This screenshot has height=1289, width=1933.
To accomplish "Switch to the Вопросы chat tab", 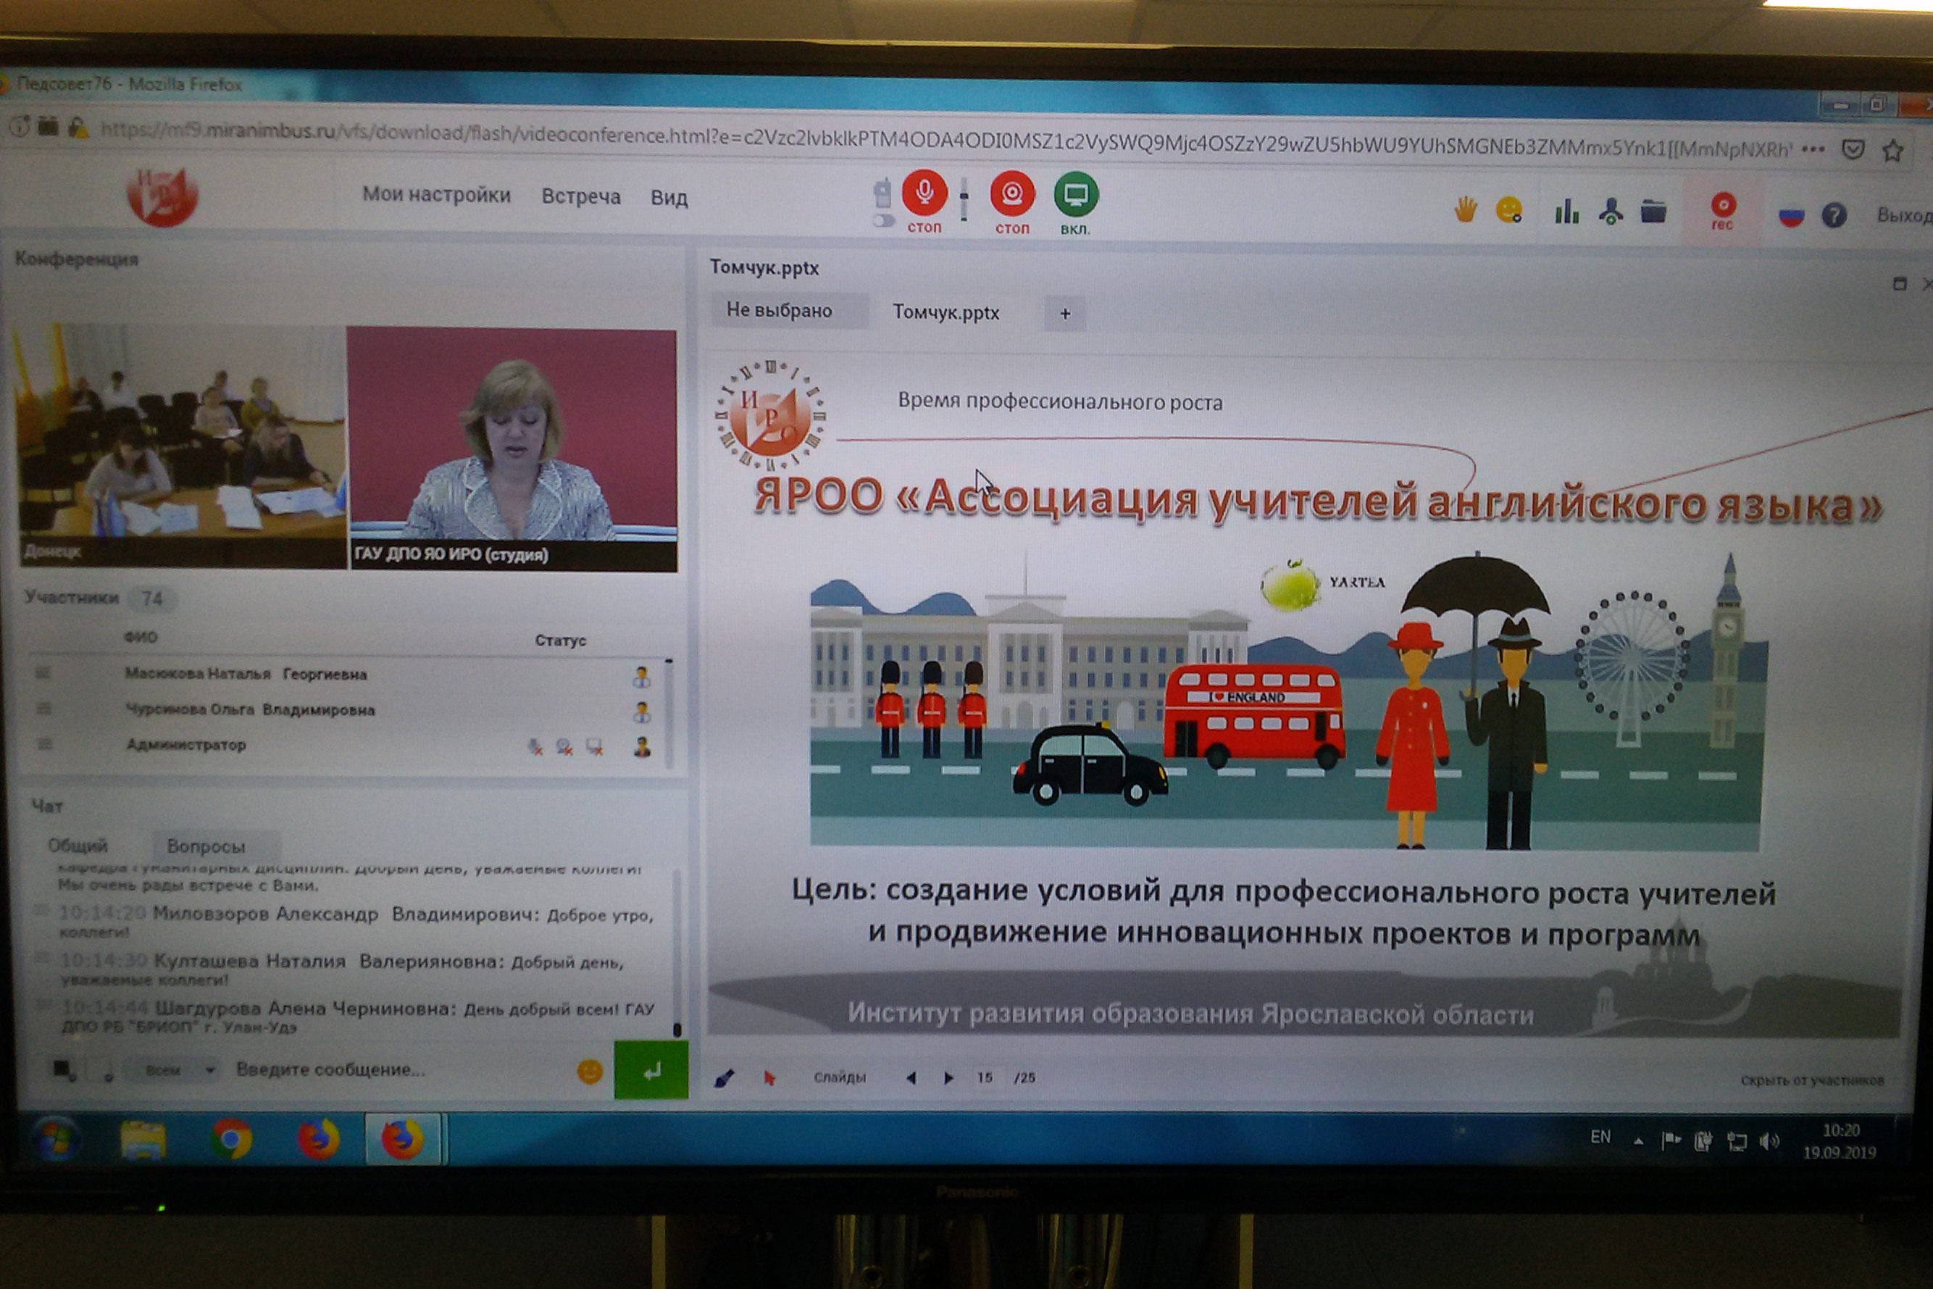I will (206, 846).
